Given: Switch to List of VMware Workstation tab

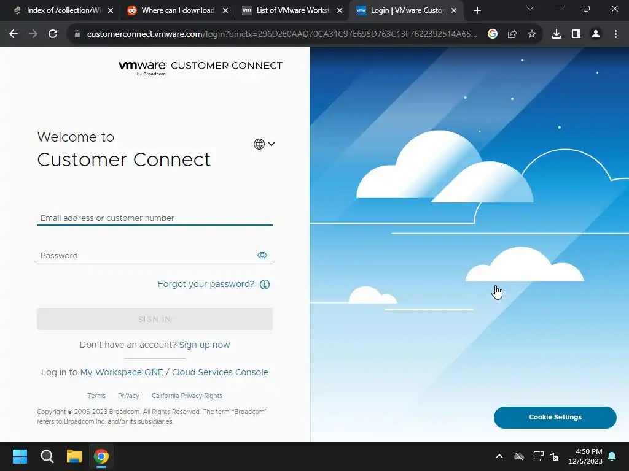Looking at the screenshot, I should 292,10.
